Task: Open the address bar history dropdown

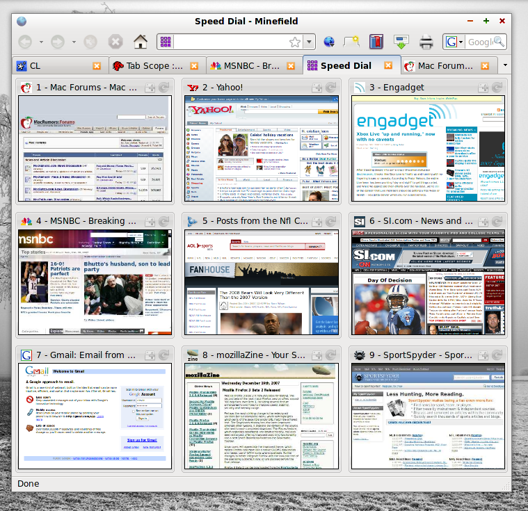Action: 309,42
